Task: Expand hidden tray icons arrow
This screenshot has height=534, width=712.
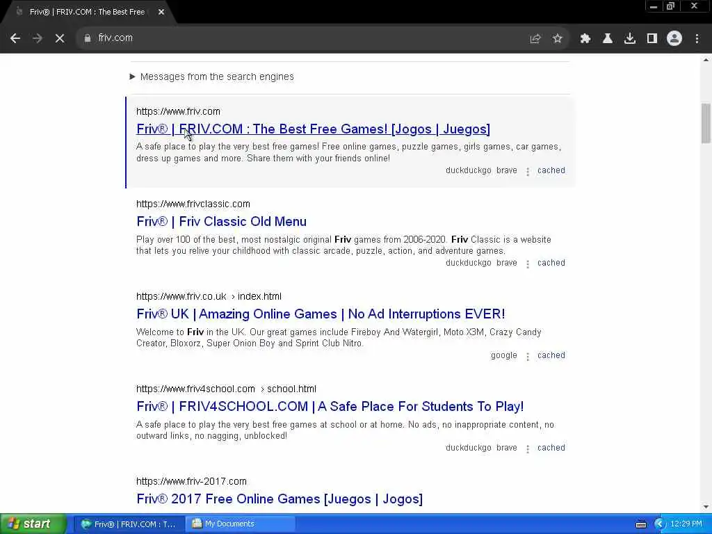Action: point(660,524)
